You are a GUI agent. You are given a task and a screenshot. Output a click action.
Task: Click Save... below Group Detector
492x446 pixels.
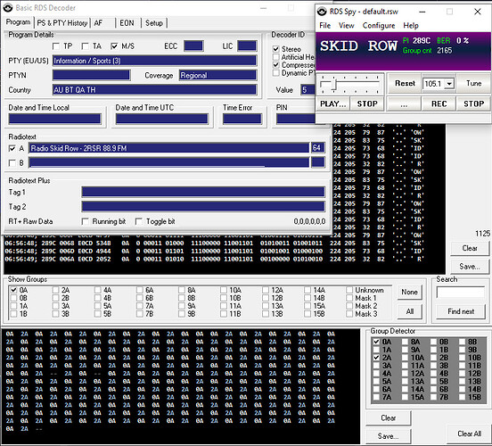point(388,436)
